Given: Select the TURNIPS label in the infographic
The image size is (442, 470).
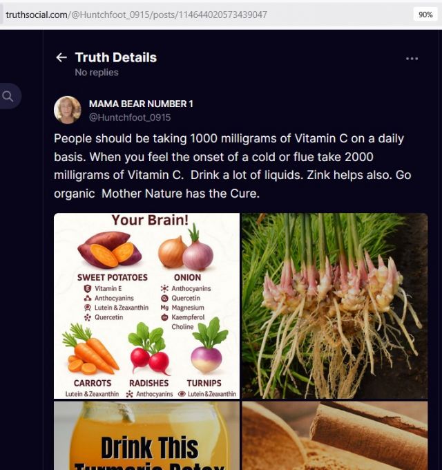Looking at the screenshot, I should coord(204,383).
